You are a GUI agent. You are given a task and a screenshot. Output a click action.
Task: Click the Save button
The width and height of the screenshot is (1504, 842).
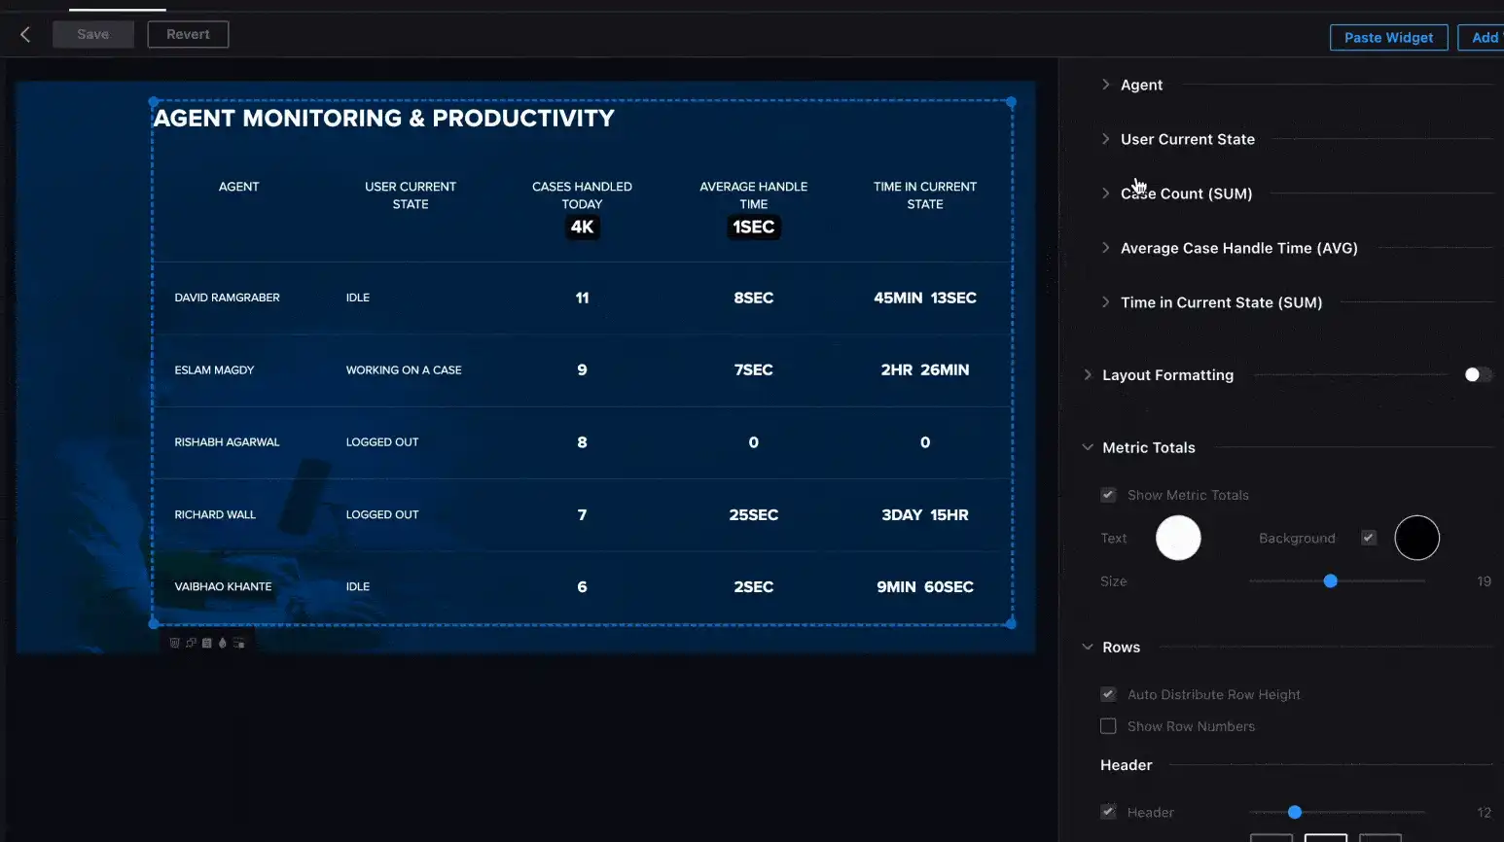tap(92, 35)
